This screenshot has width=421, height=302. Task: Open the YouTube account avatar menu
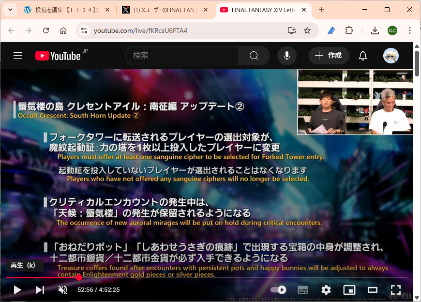[x=391, y=56]
